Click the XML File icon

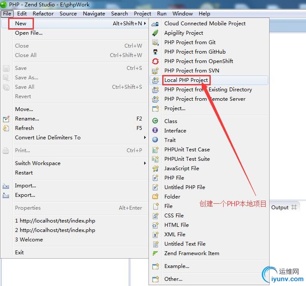tap(155, 235)
